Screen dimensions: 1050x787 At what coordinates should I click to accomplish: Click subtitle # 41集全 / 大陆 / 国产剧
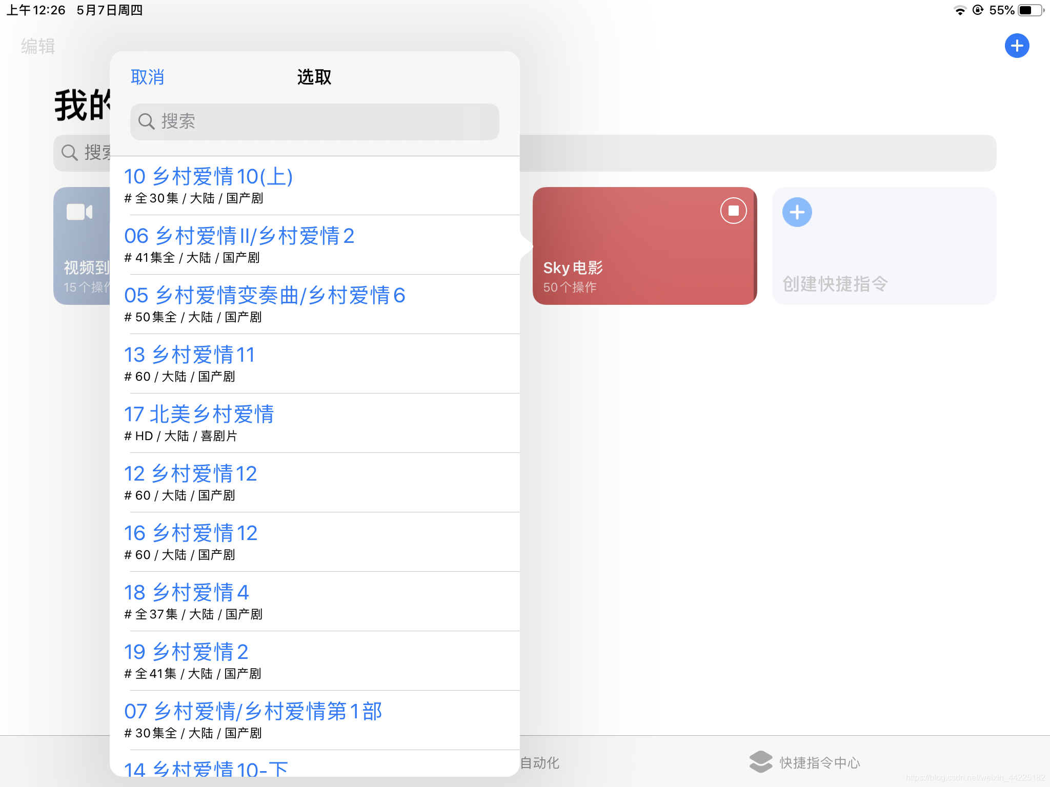[192, 258]
